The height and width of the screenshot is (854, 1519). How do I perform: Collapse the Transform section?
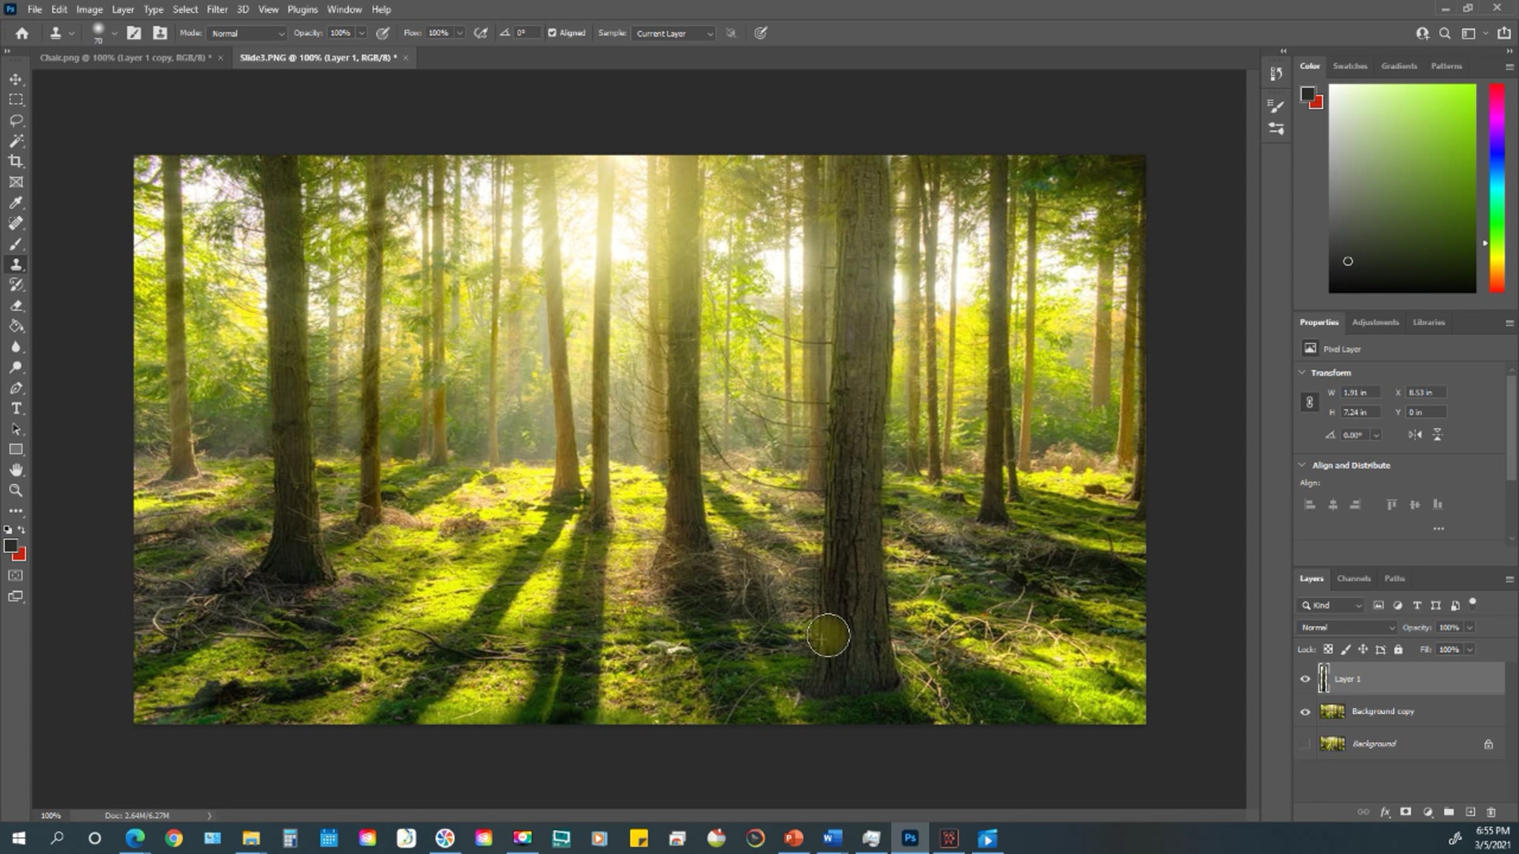pos(1303,373)
